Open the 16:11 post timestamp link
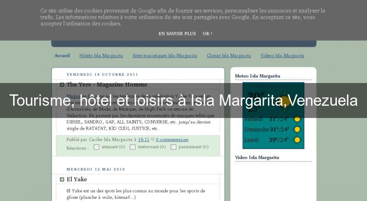 coord(143,139)
